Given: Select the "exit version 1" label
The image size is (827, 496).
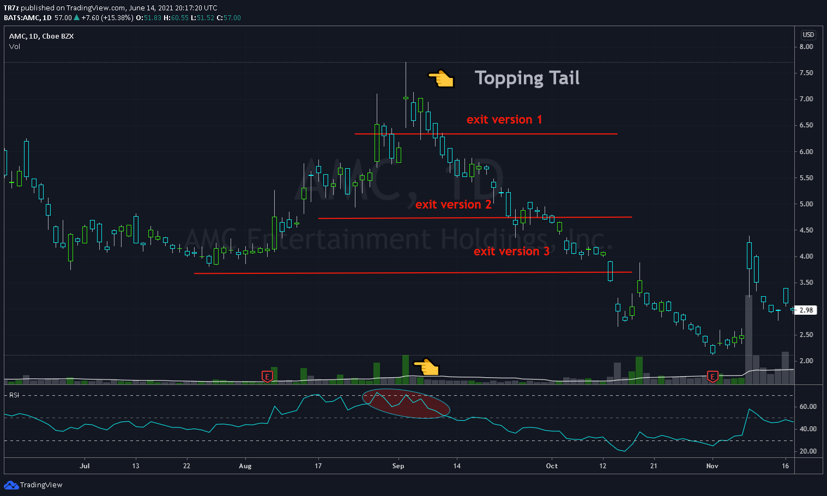Looking at the screenshot, I should 504,120.
